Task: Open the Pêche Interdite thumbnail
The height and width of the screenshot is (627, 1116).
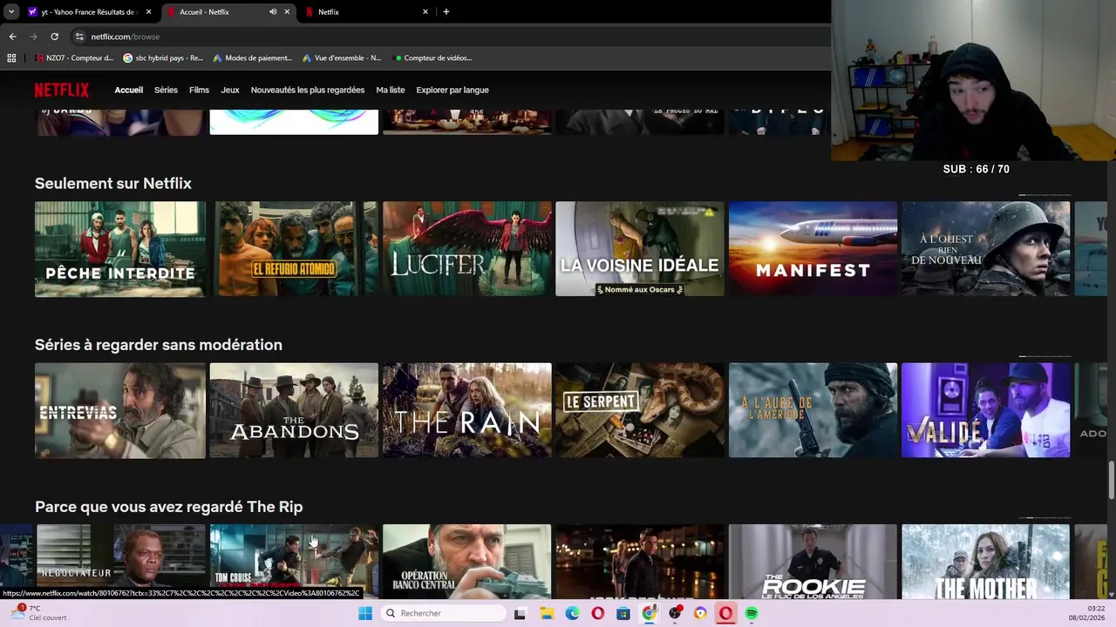Action: (120, 249)
